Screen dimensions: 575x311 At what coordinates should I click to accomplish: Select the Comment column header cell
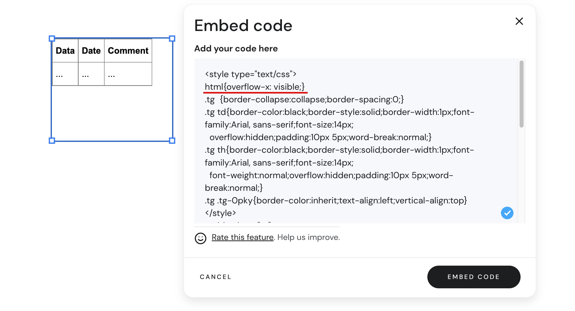tap(128, 50)
